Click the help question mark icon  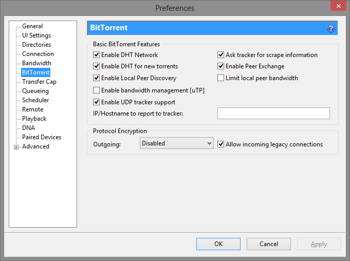(331, 28)
